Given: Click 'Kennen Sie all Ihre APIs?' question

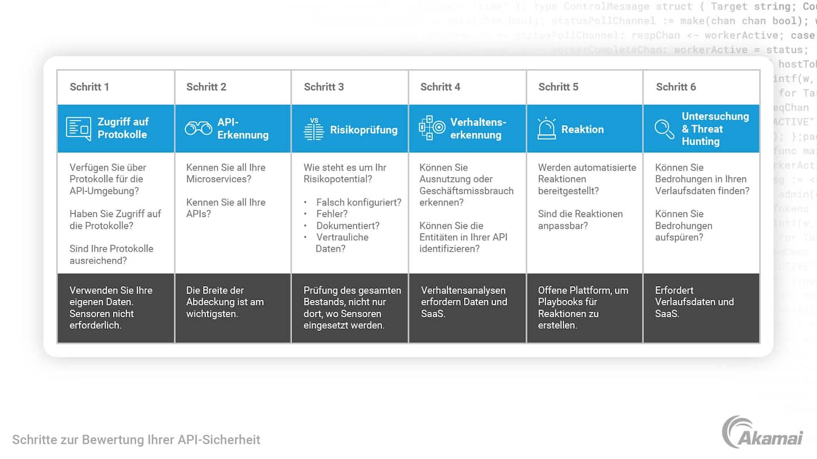Looking at the screenshot, I should tap(225, 208).
